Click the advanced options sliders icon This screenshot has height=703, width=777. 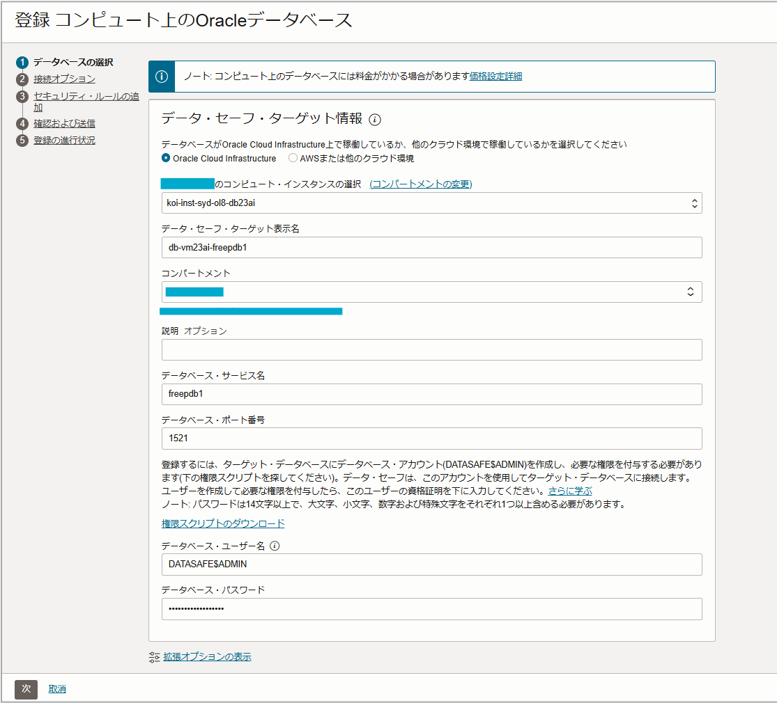pos(155,656)
